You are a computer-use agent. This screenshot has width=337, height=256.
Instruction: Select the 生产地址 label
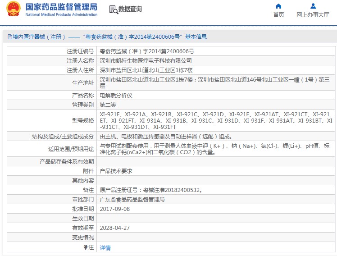(x=83, y=83)
